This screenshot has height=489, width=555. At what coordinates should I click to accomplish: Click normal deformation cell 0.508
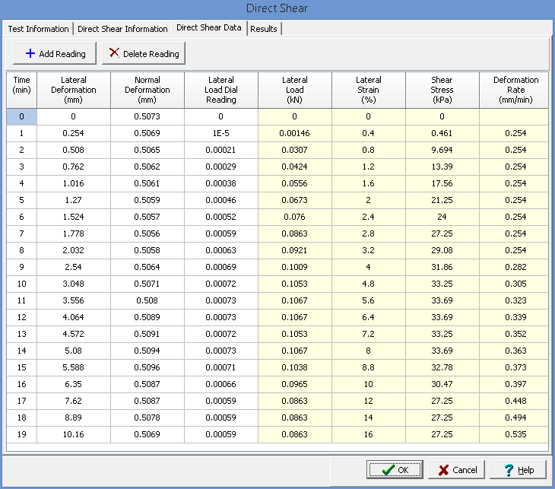click(x=147, y=300)
